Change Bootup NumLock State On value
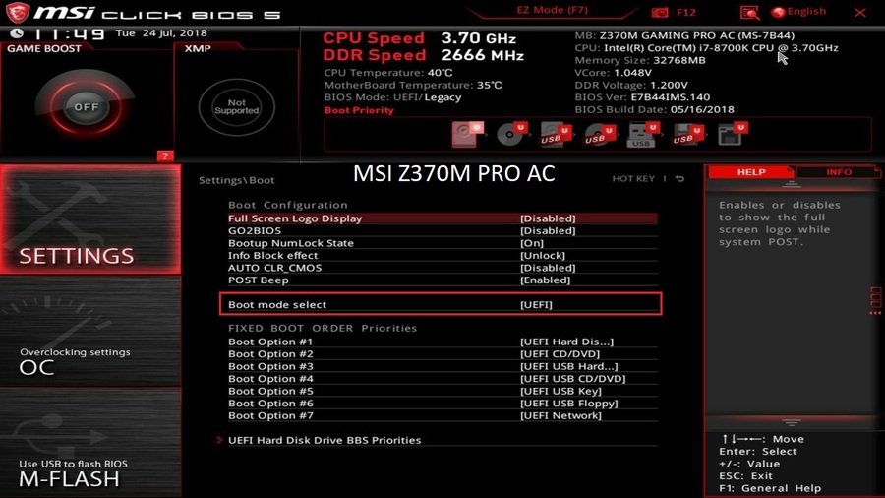Viewport: 885px width, 498px height. coord(532,243)
